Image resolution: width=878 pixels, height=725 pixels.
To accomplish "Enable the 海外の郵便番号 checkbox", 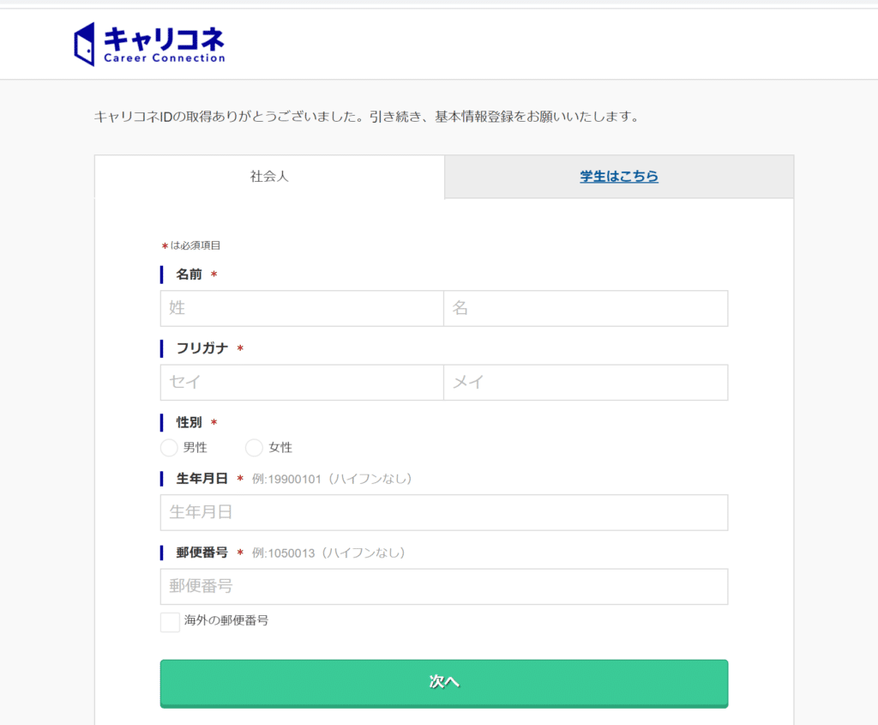I will [x=170, y=622].
